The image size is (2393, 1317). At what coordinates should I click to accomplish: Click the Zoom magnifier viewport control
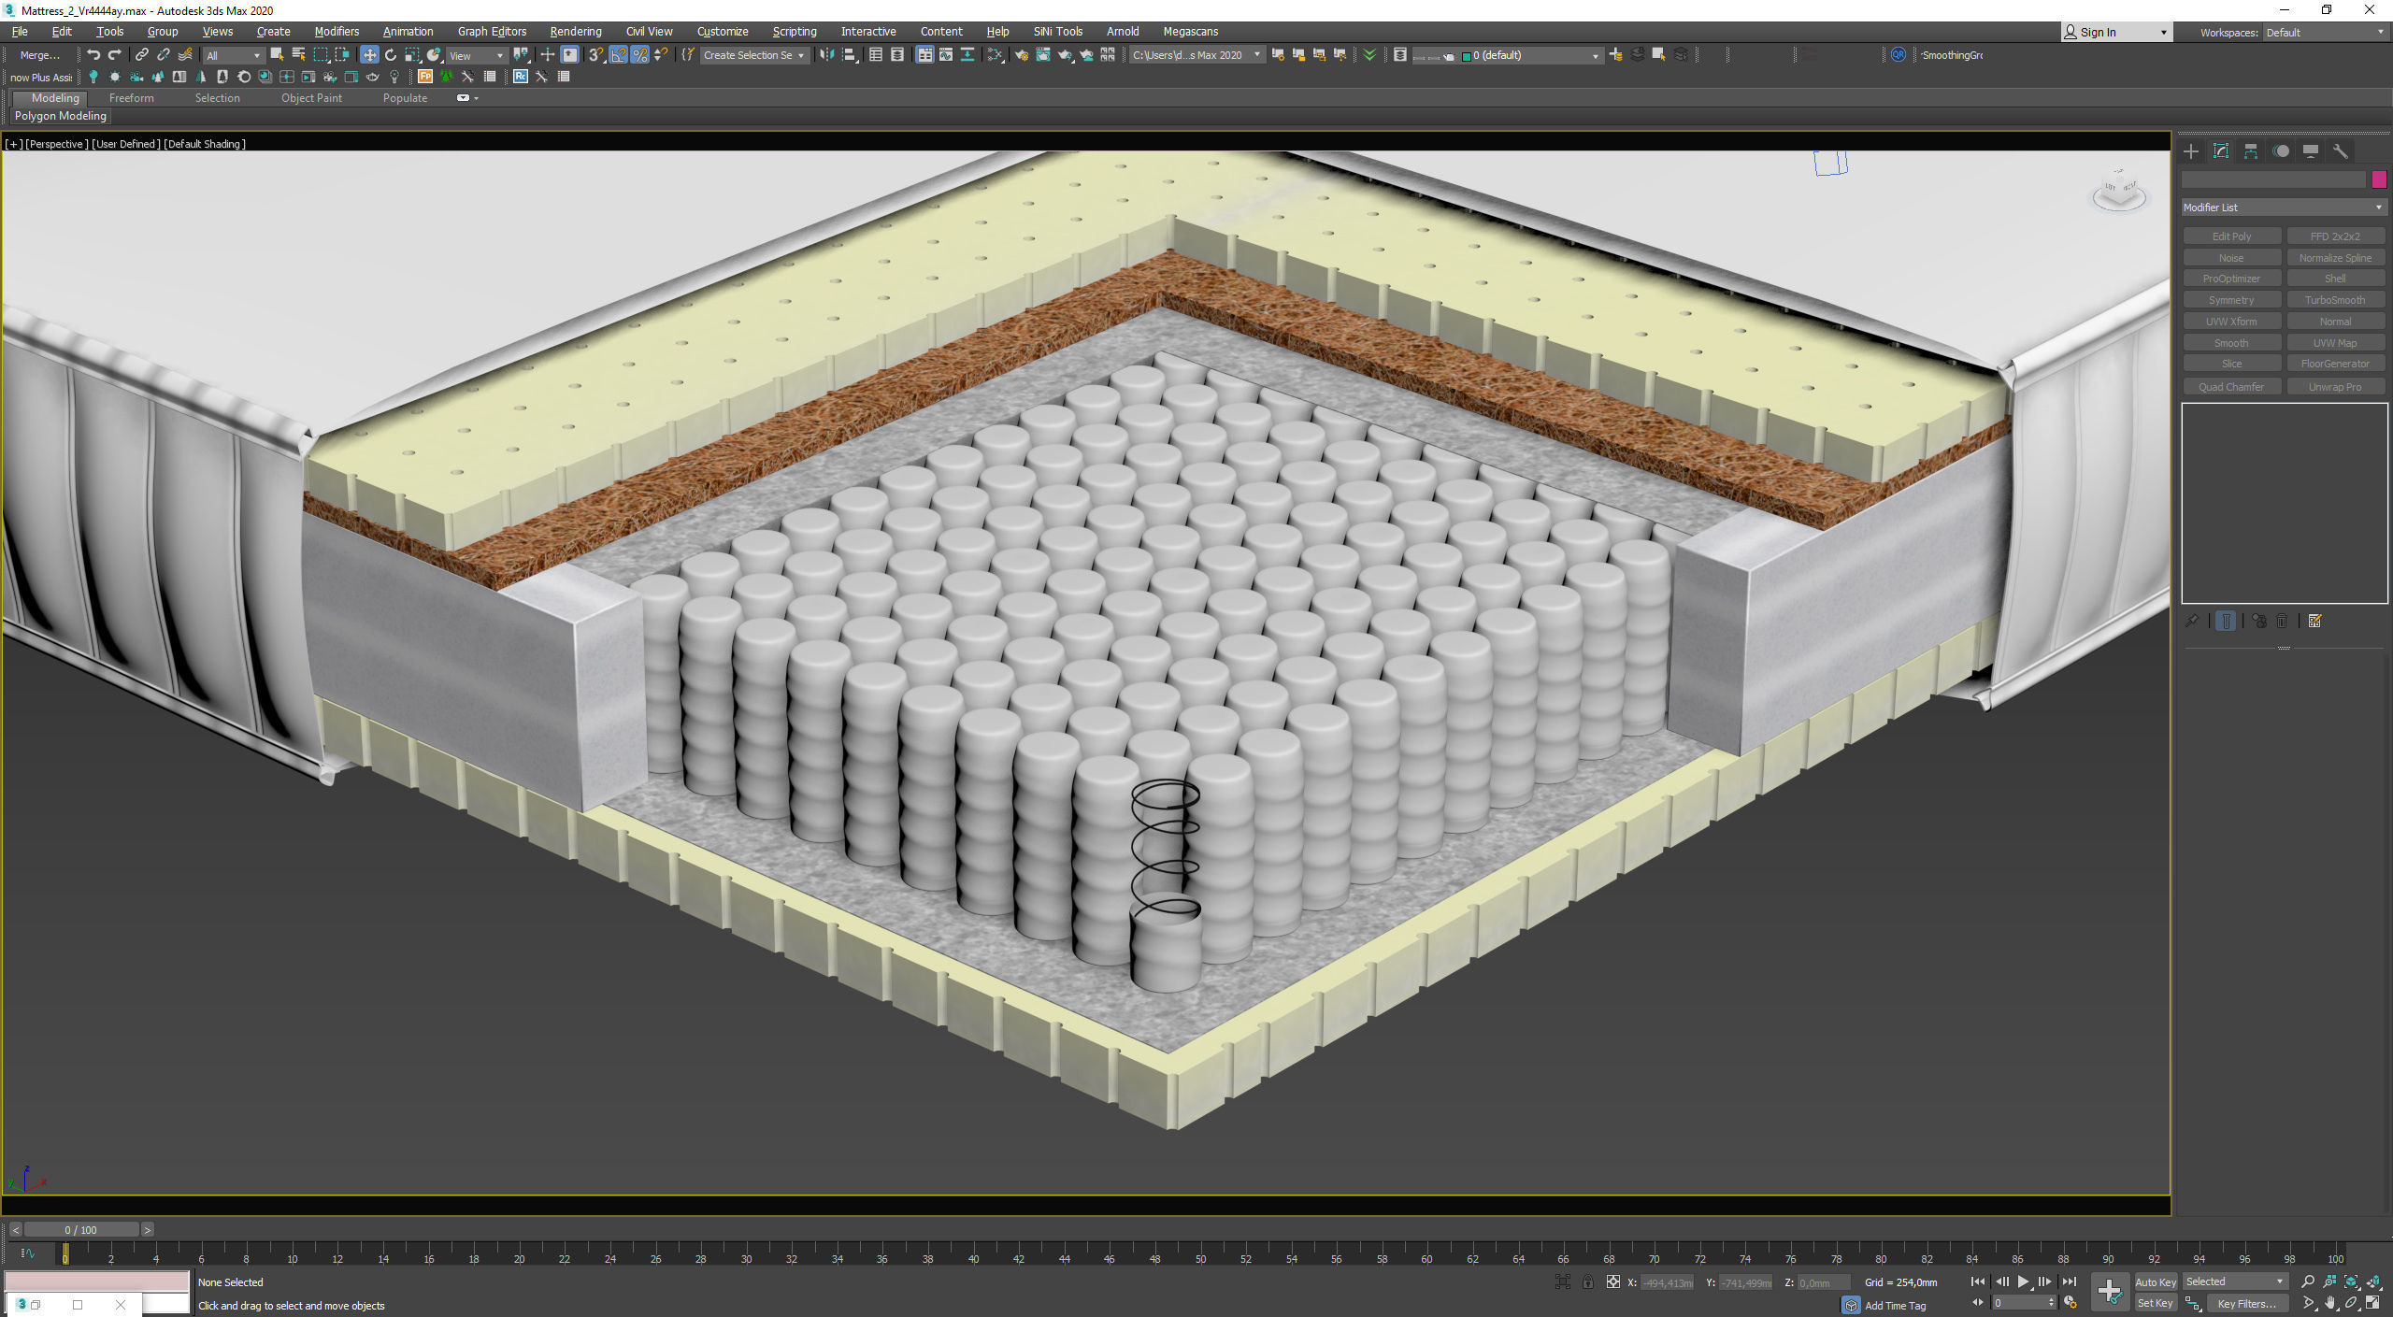coord(2308,1281)
